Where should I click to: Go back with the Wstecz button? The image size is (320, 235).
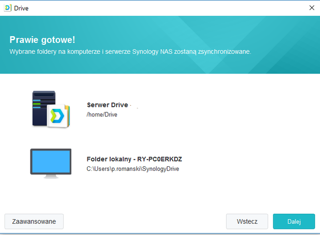tap(247, 221)
